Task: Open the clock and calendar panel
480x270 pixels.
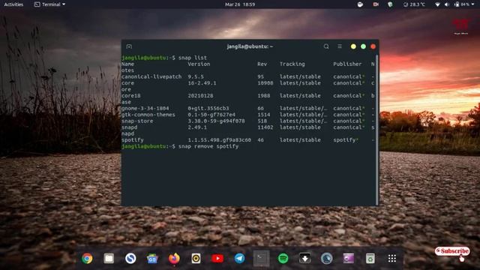Action: click(x=240, y=4)
